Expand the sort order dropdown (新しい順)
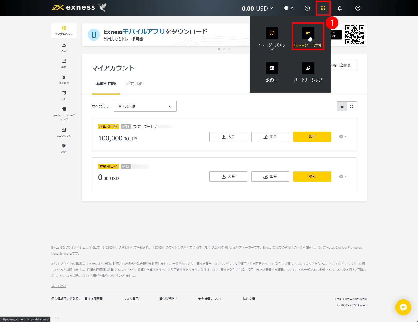 tap(145, 106)
